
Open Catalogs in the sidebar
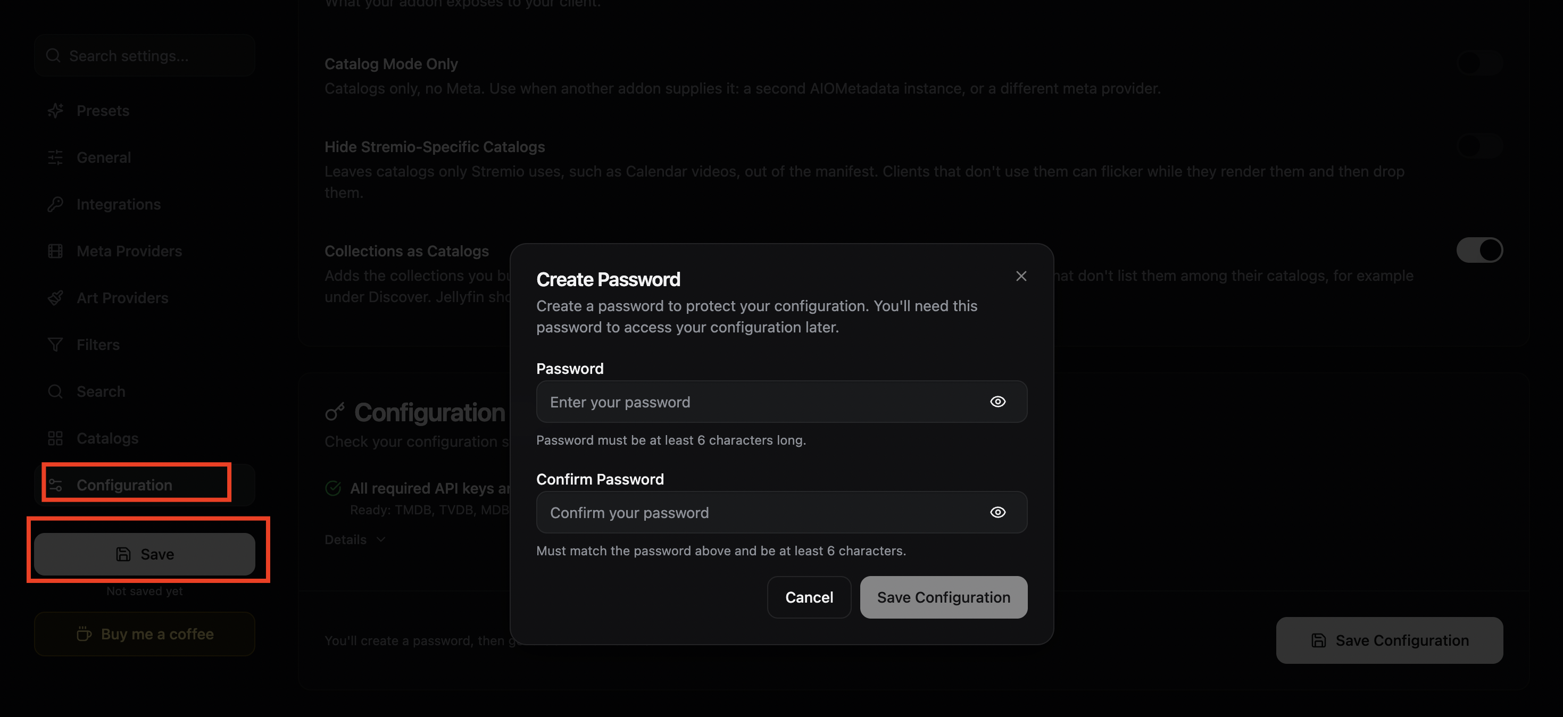click(144, 438)
